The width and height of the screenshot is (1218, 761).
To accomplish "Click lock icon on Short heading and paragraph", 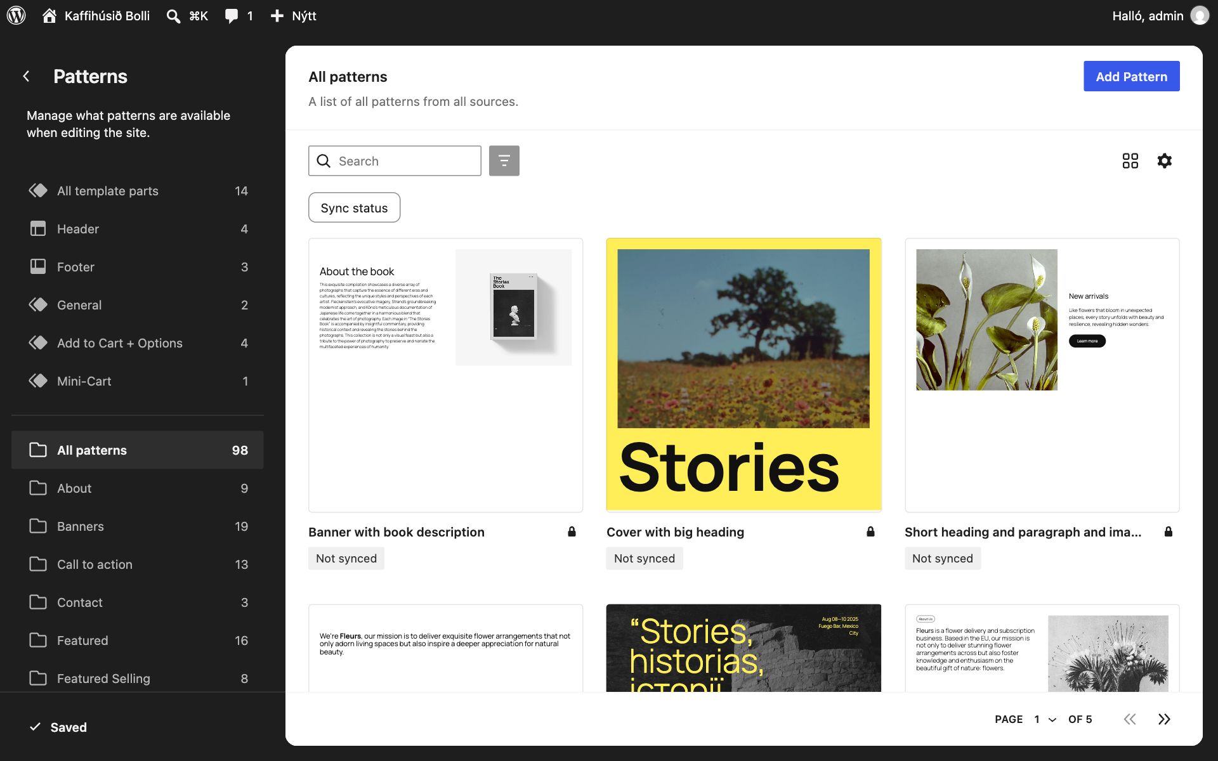I will (1169, 531).
